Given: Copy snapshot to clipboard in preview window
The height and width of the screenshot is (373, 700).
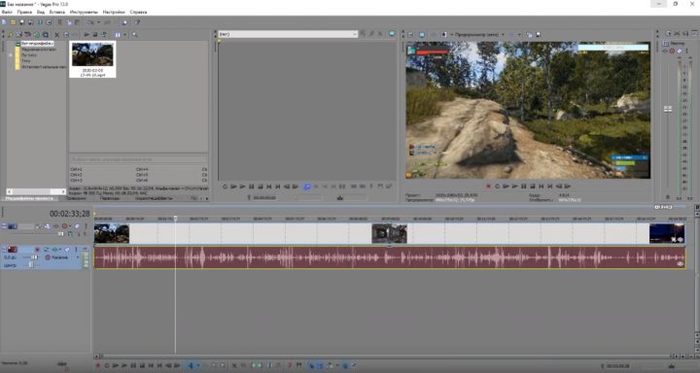Looking at the screenshot, I should (530, 34).
